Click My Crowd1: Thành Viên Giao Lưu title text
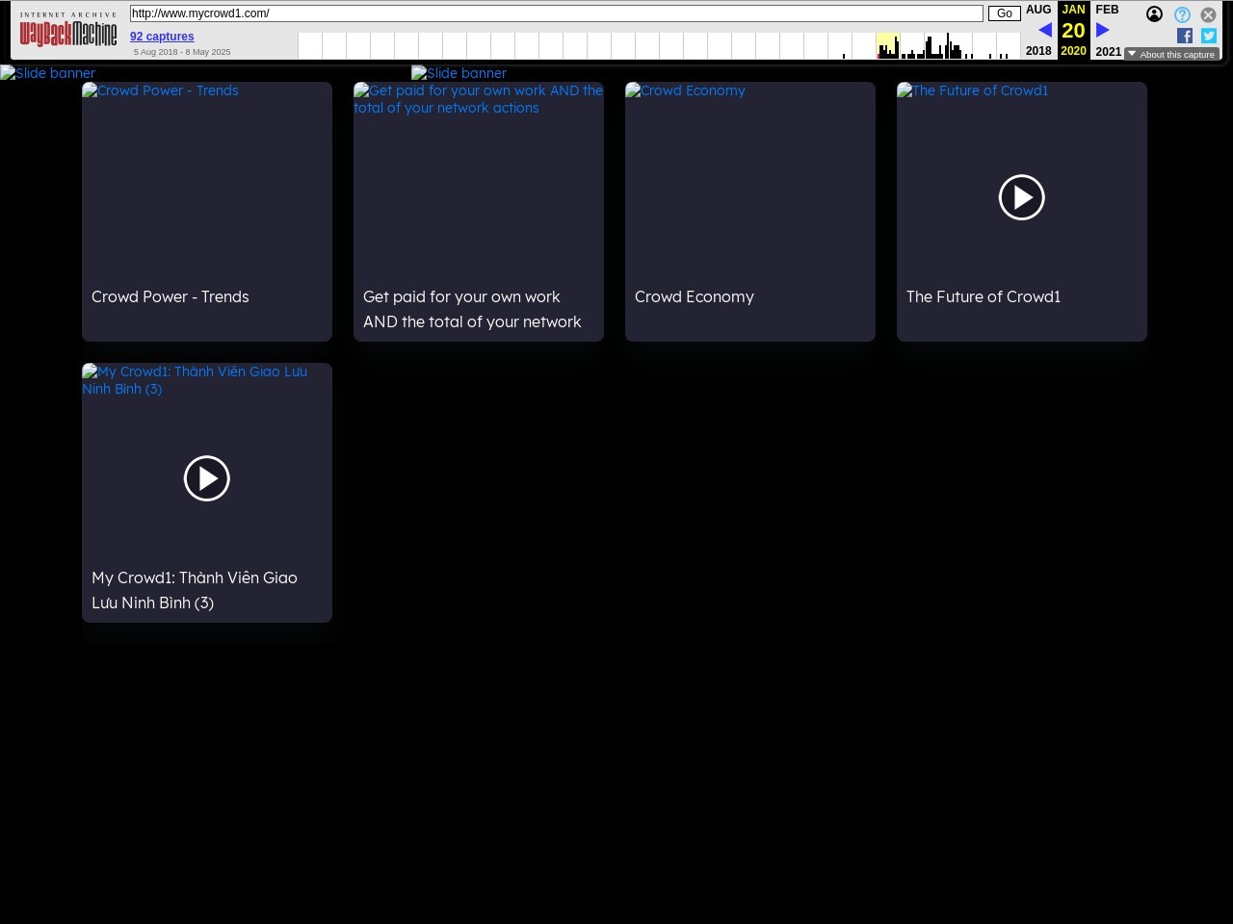 tap(195, 590)
